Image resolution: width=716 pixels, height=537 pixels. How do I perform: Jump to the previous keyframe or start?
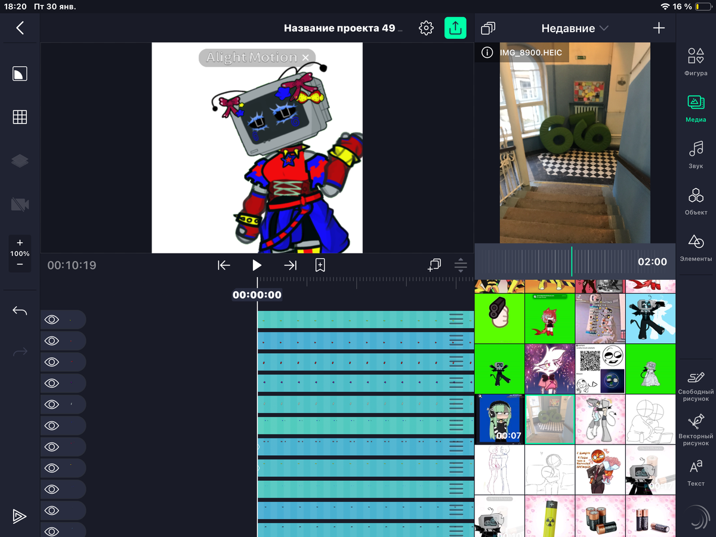(x=224, y=266)
